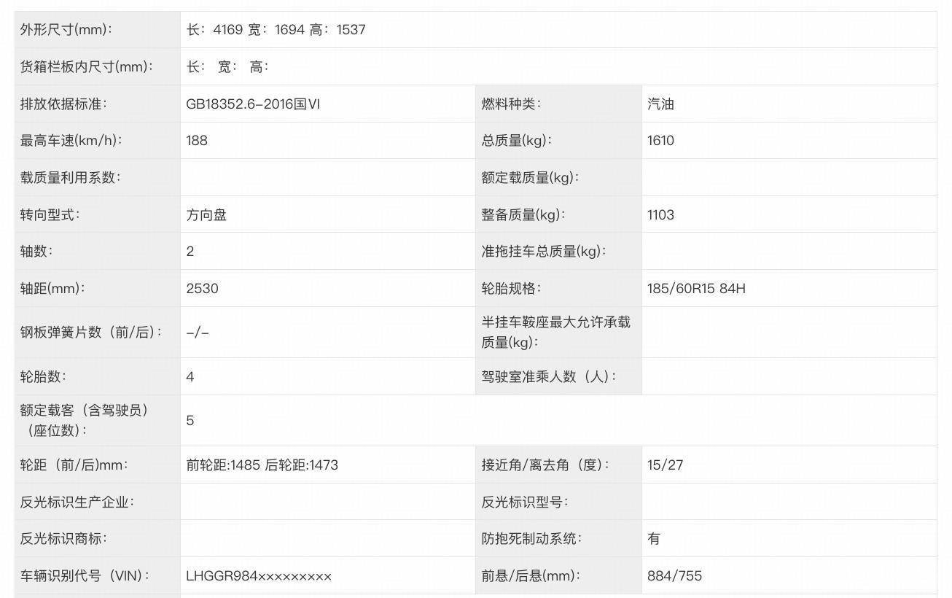Click the 接近角/离去角 value 15/27
The width and height of the screenshot is (952, 598).
[x=665, y=465]
